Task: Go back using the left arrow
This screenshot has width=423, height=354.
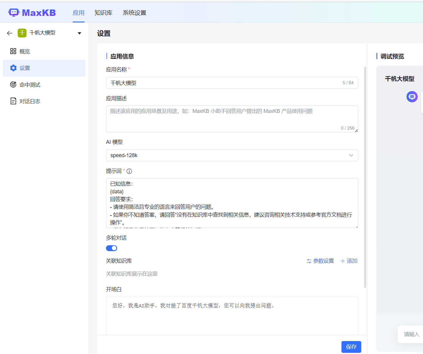Action: pos(10,33)
